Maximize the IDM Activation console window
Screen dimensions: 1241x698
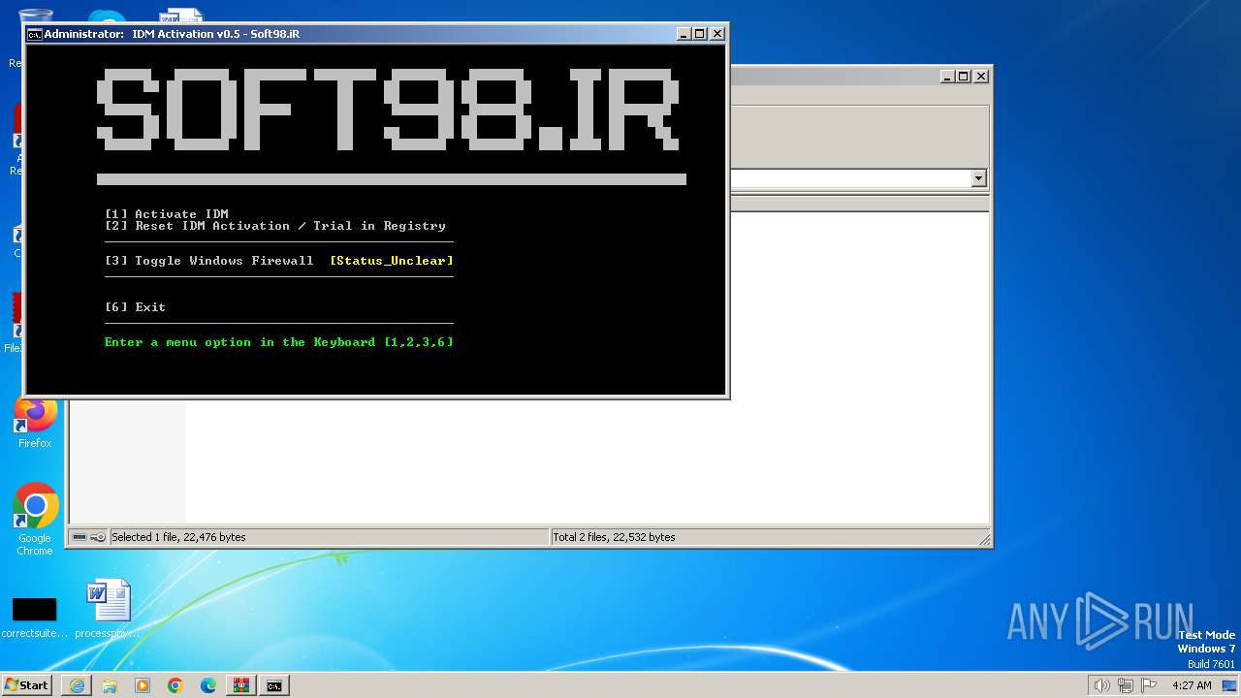(700, 34)
